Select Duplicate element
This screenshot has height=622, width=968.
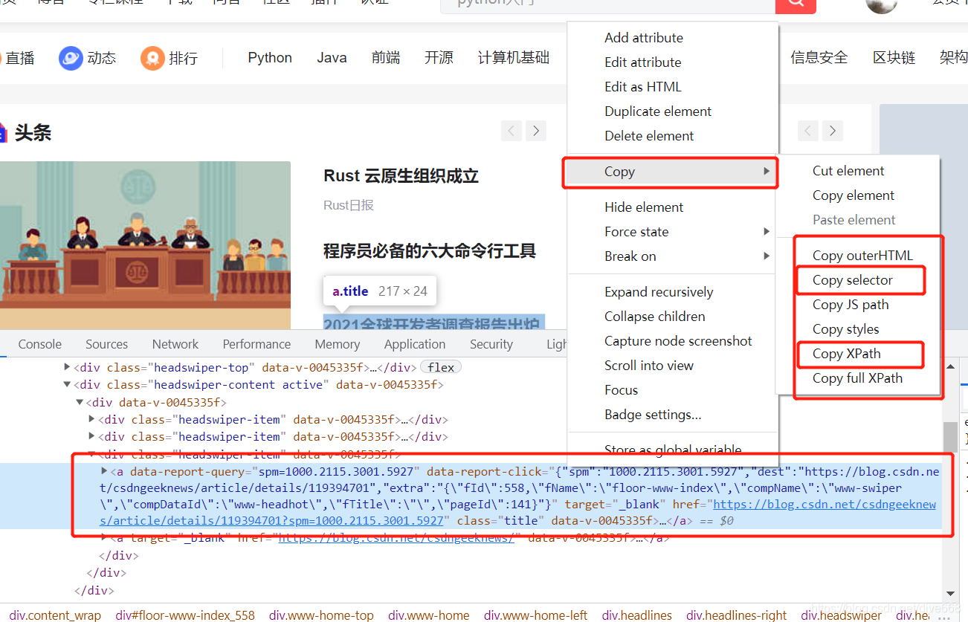[658, 111]
